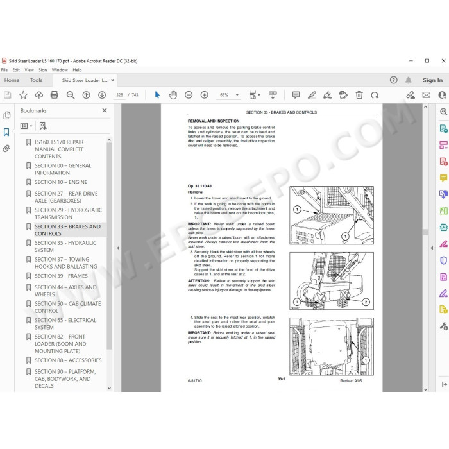Click the stamp tool icon
449x449 pixels.
click(343, 95)
